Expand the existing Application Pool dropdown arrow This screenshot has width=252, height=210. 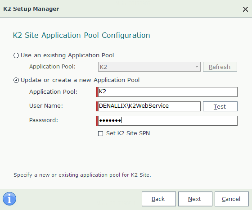[x=197, y=67]
